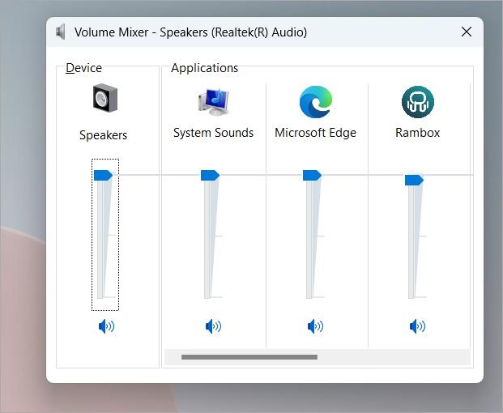Click the speaker icon in the title bar
The image size is (503, 413).
[x=60, y=32]
